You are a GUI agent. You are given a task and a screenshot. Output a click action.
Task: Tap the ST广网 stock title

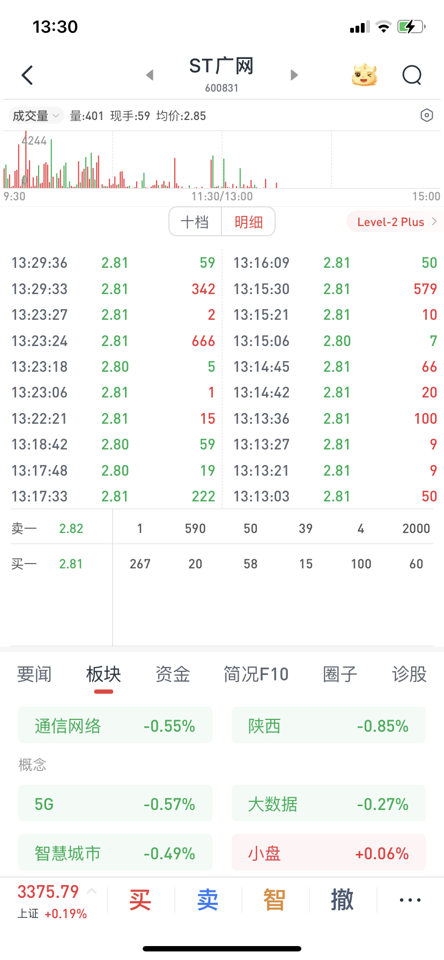click(221, 66)
